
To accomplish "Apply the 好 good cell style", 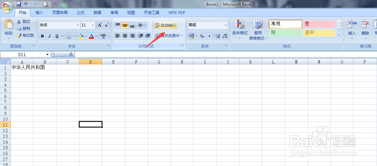I will click(285, 33).
